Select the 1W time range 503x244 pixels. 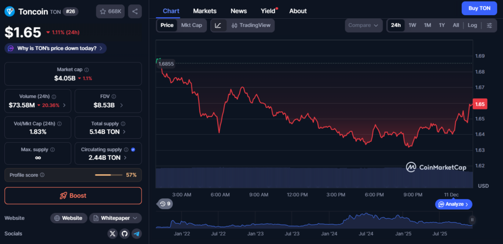(413, 26)
